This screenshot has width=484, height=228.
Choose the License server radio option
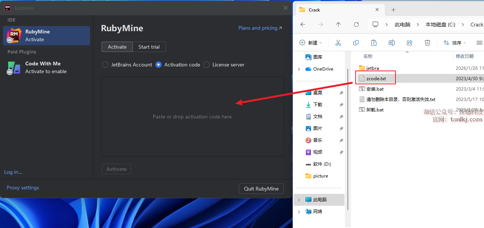(x=206, y=65)
